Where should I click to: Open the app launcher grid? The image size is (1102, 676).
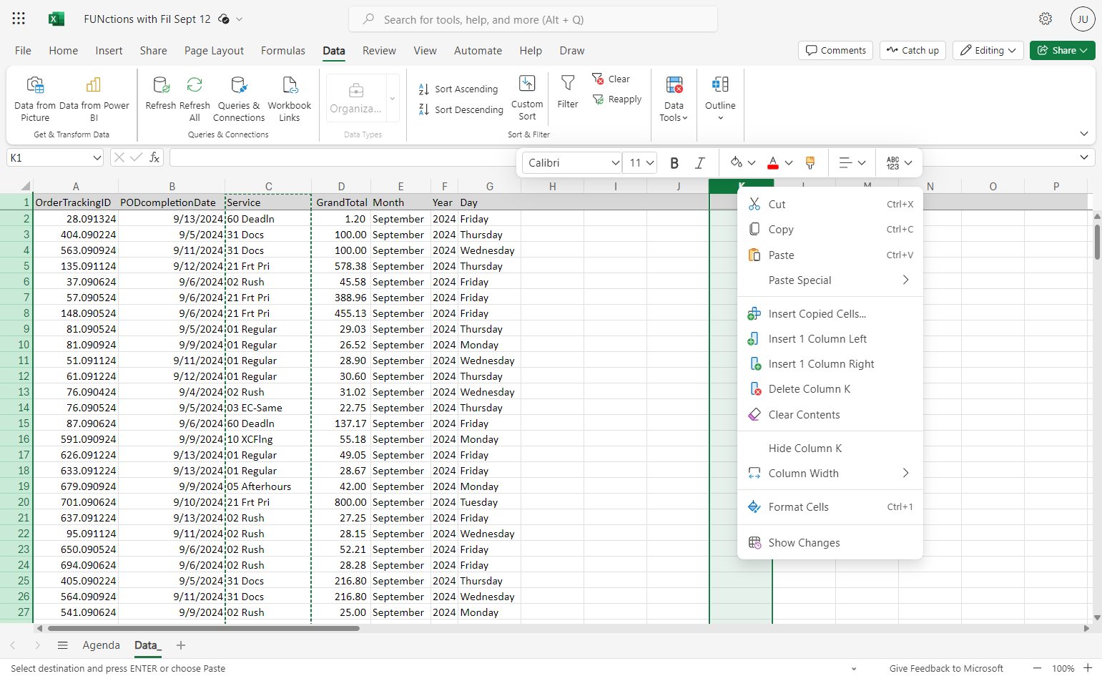19,19
